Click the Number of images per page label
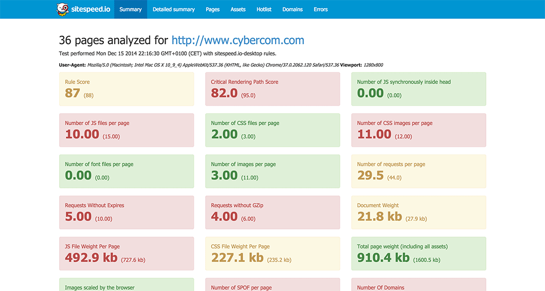The width and height of the screenshot is (545, 291). [243, 164]
